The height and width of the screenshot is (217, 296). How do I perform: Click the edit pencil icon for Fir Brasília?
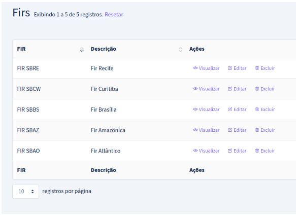[x=229, y=109]
